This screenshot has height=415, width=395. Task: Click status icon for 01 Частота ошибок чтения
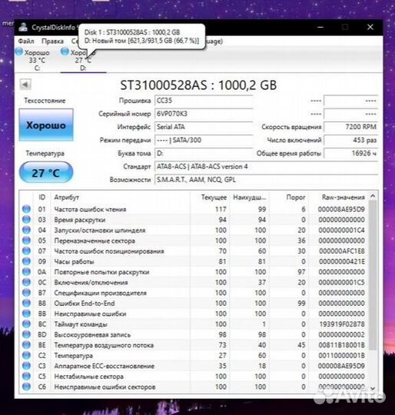[x=26, y=209]
